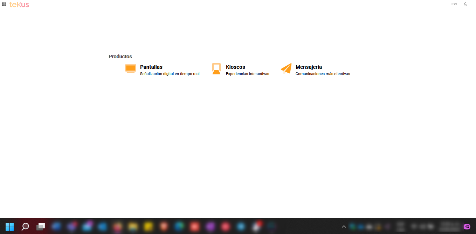Open Task View on the taskbar
This screenshot has height=234, width=476.
click(40, 227)
